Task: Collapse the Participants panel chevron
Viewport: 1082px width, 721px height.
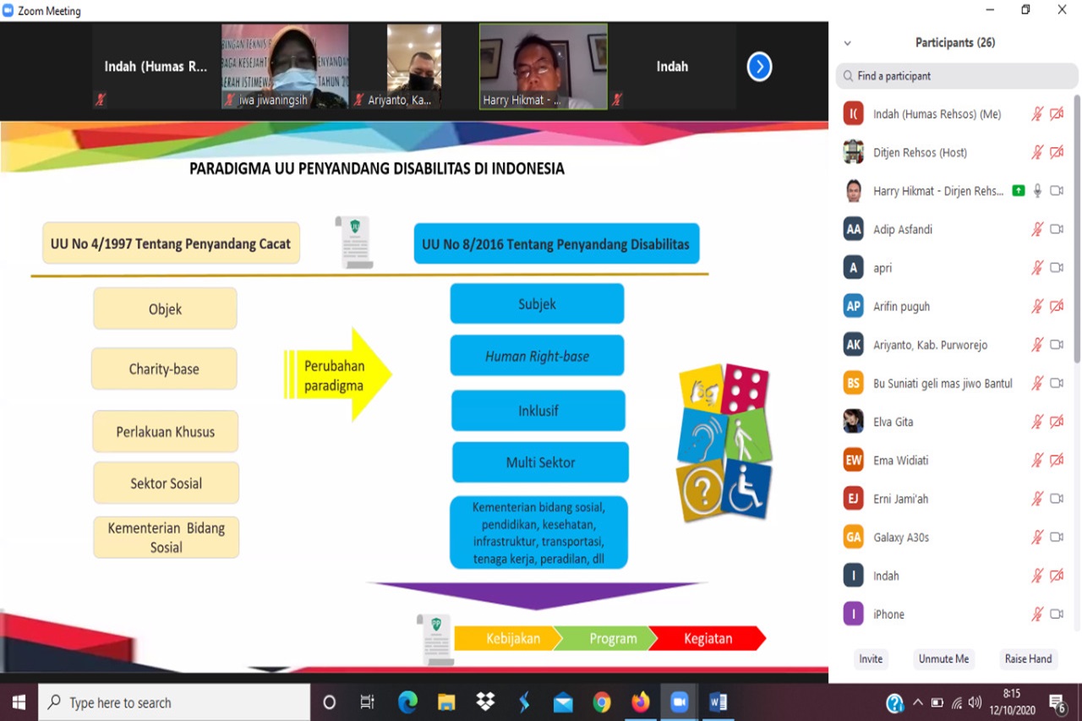Action: tap(847, 43)
